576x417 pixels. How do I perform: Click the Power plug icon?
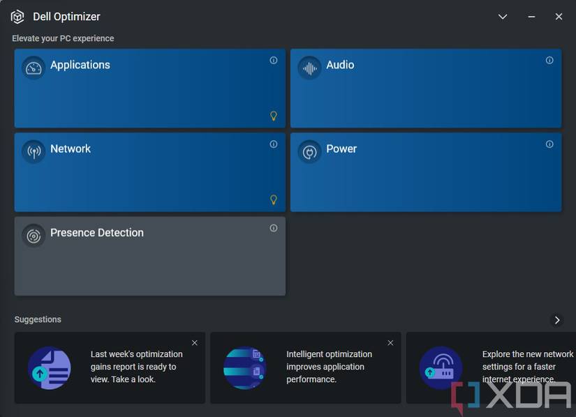pos(310,151)
